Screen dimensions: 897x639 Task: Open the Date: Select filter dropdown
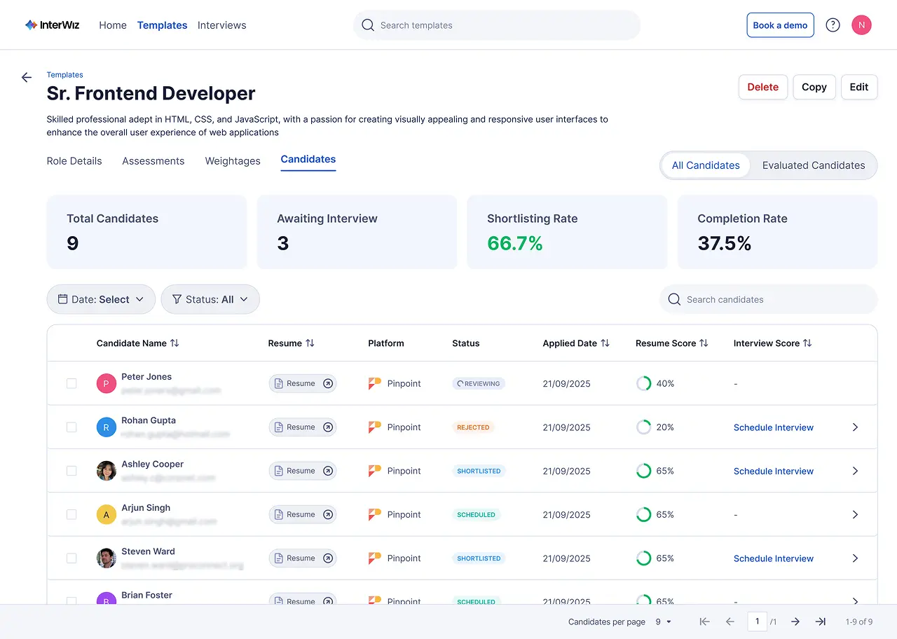(100, 299)
